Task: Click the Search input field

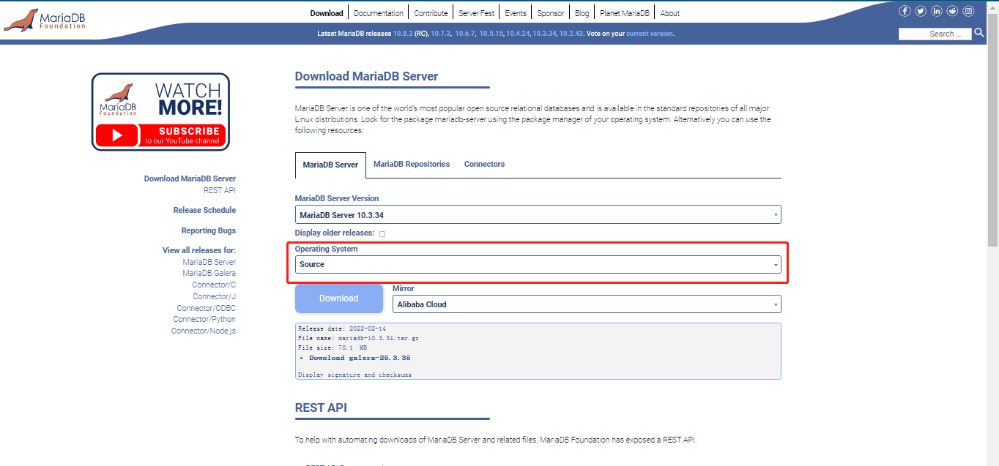Action: tap(935, 34)
